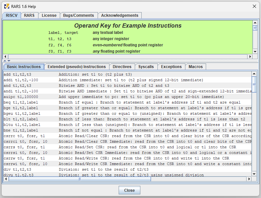Switch to the RISCV tab
Screen dimensions: 261x198
coord(12,15)
